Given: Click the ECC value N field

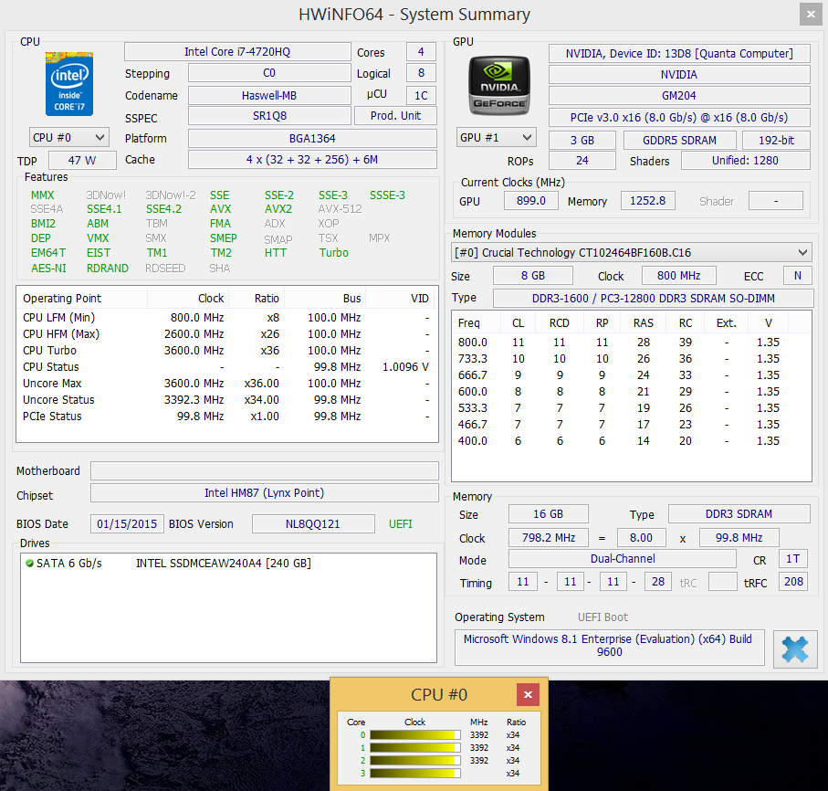Looking at the screenshot, I should tap(797, 276).
